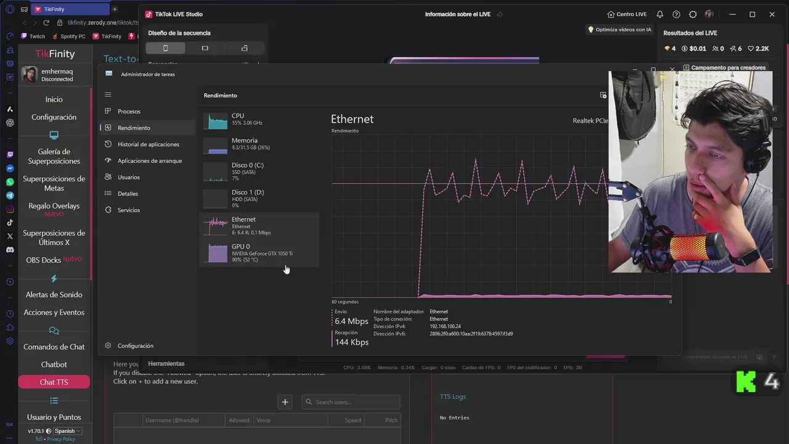This screenshot has height=444, width=789.
Task: Select Disco 0 (C:) performance entry
Action: pyautogui.click(x=259, y=171)
